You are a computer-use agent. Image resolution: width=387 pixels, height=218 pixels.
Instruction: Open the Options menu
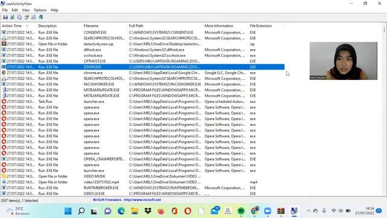click(40, 10)
